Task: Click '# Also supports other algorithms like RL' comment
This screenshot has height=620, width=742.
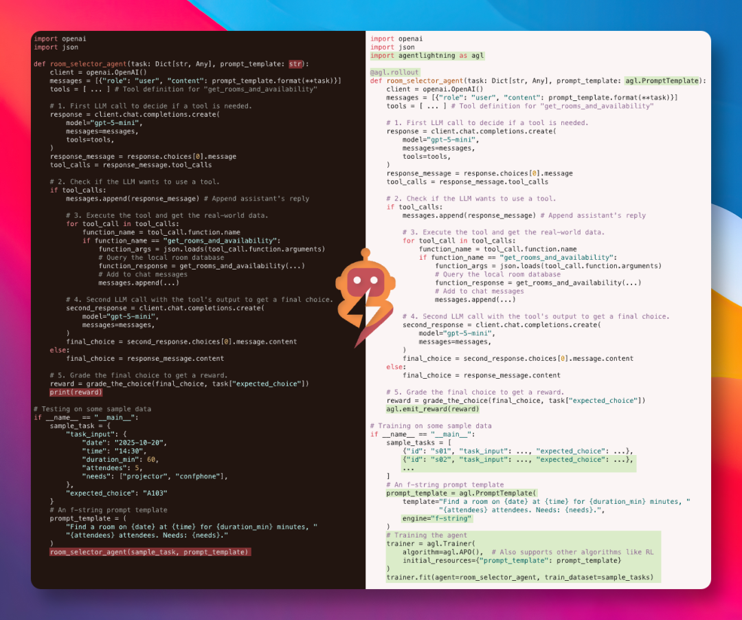Action: click(x=572, y=553)
